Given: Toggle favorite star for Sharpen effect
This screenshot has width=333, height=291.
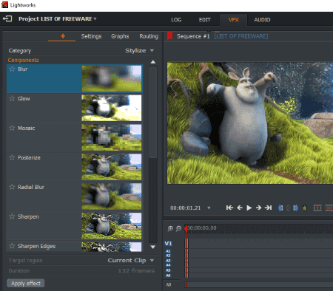Looking at the screenshot, I should point(12,216).
